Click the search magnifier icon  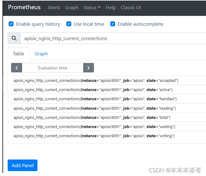click(x=14, y=38)
